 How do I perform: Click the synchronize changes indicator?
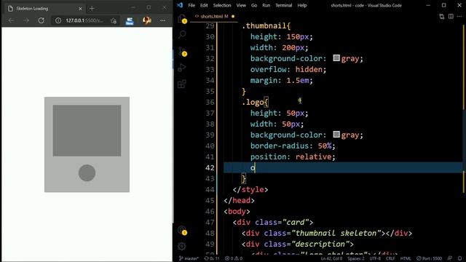[x=212, y=258]
